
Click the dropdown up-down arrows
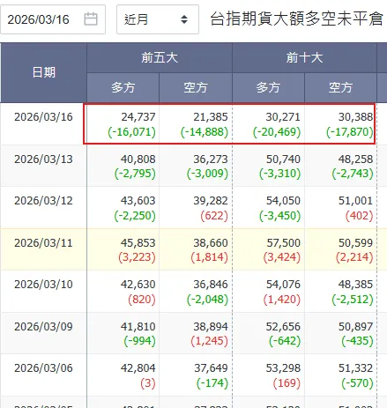[184, 19]
